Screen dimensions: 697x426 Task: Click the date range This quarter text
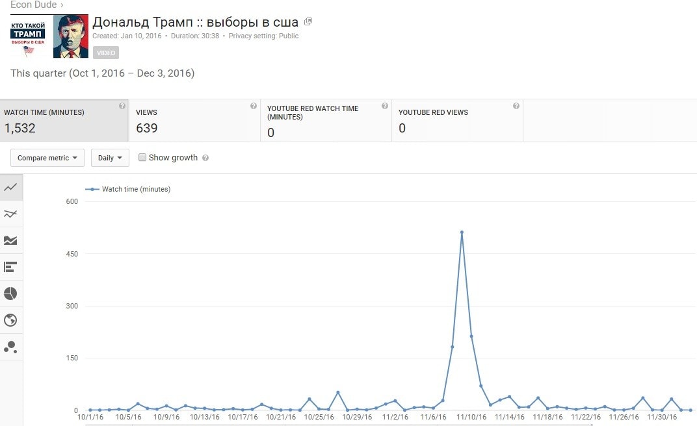click(x=102, y=73)
